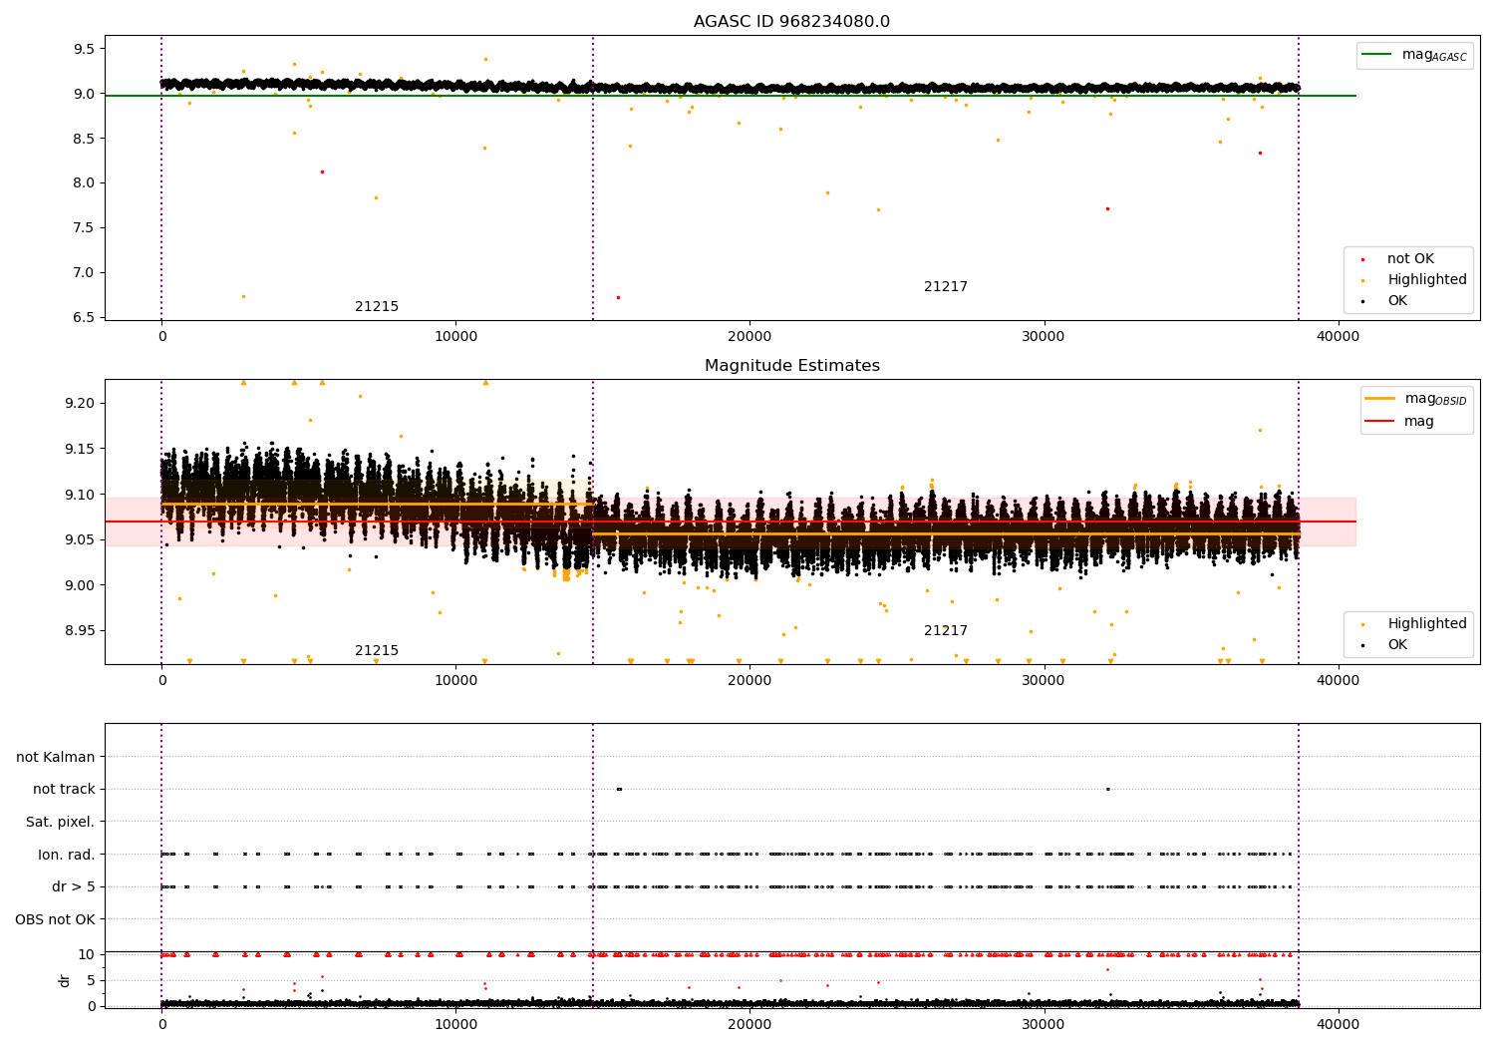Click the '40000' x-tick under the AGASC plot

[1338, 337]
